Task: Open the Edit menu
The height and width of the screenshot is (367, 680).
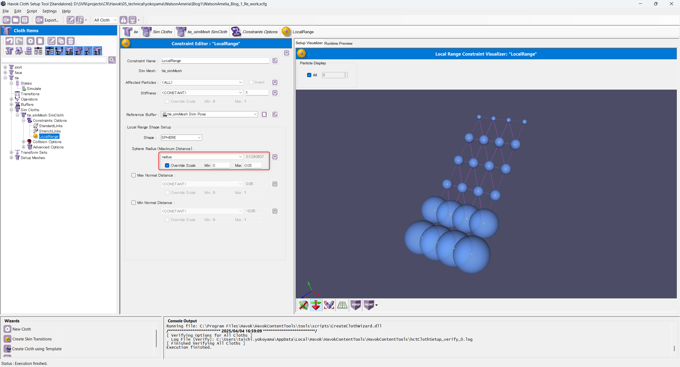Action: [18, 11]
